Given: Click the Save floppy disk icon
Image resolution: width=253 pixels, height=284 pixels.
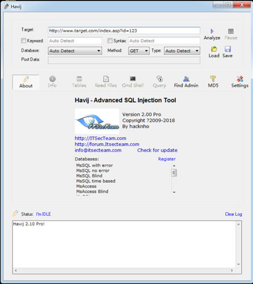Looking at the screenshot, I should (x=227, y=49).
